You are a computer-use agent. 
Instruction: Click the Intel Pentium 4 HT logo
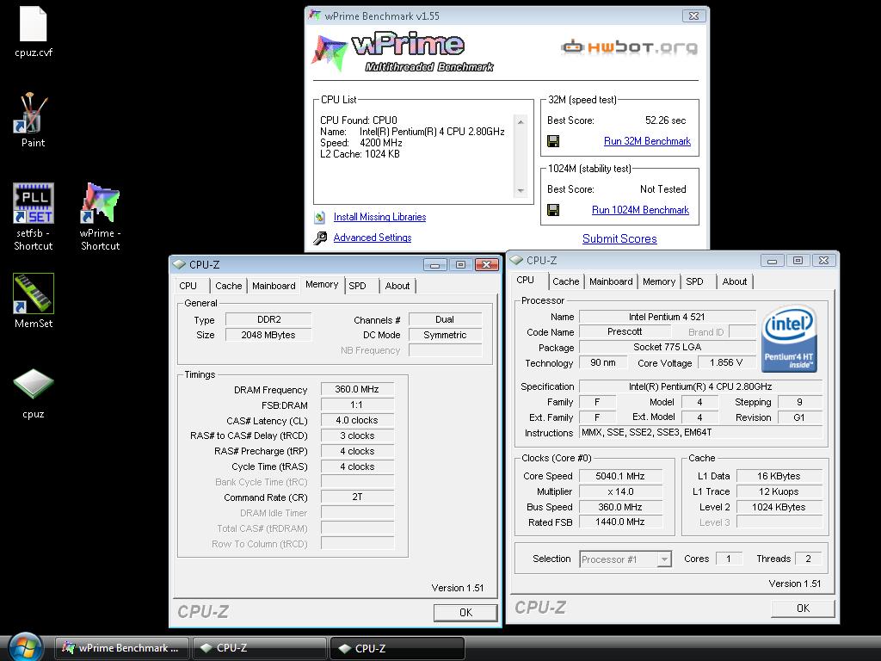coord(789,339)
